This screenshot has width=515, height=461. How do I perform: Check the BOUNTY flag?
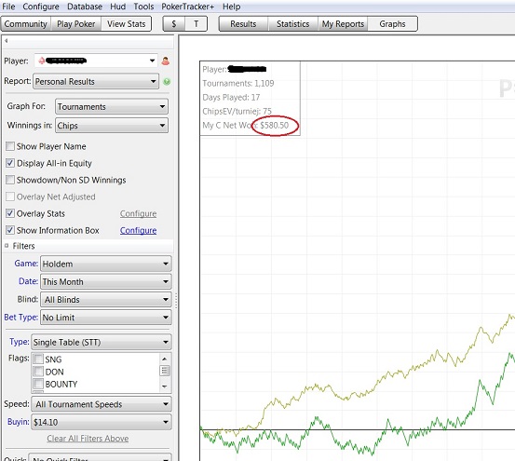click(x=38, y=384)
